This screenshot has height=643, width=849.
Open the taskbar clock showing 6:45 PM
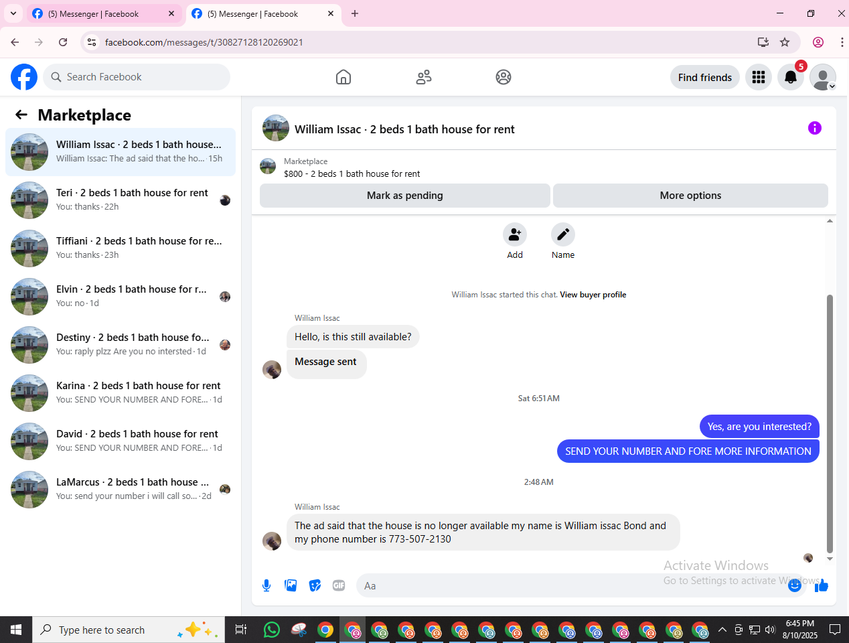800,630
